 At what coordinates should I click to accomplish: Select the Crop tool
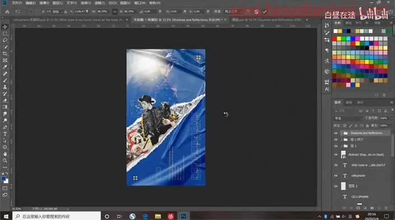(5, 54)
